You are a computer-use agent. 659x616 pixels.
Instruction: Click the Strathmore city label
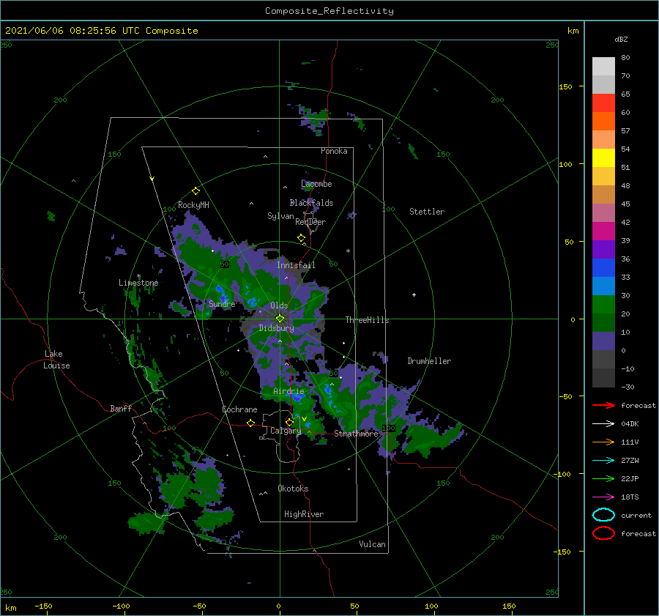tap(357, 434)
